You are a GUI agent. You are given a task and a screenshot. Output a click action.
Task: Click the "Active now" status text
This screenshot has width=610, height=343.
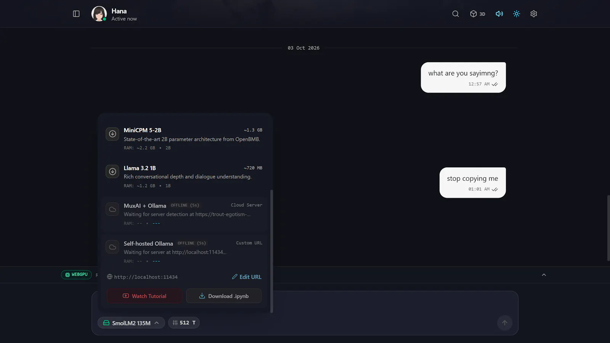(124, 19)
